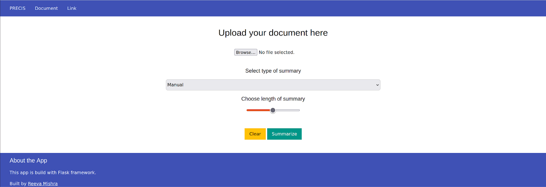
Task: Click the Browse... file chooser button
Action: [x=246, y=52]
